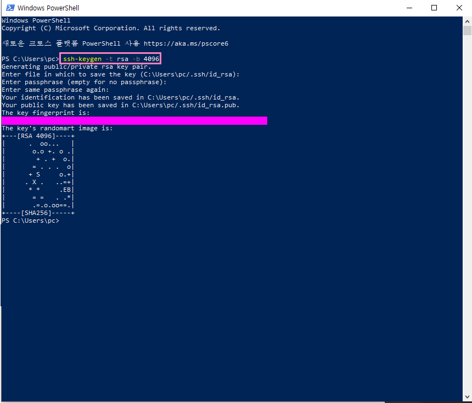The image size is (472, 403).
Task: Click the Microsoft Corporation copyright line
Action: [x=110, y=28]
